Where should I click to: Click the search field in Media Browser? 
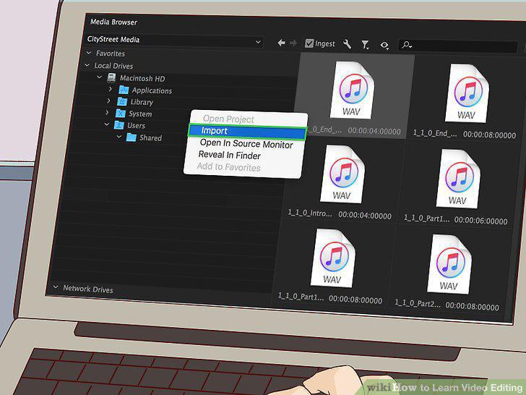458,46
